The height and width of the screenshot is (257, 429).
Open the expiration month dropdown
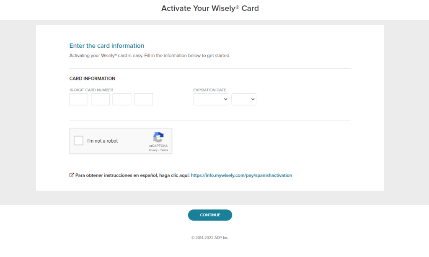[211, 99]
